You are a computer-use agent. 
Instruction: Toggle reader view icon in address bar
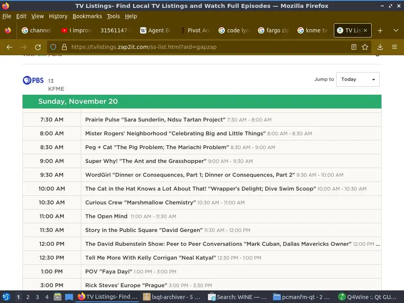(x=354, y=47)
